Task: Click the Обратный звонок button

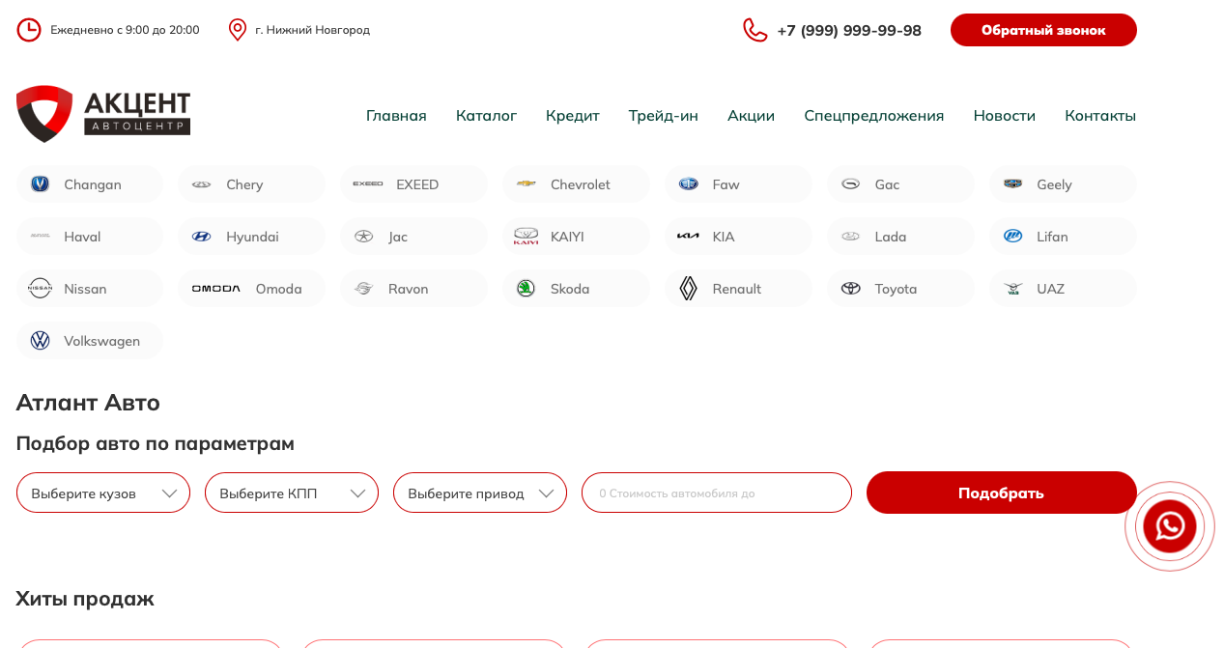Action: coord(1043,30)
